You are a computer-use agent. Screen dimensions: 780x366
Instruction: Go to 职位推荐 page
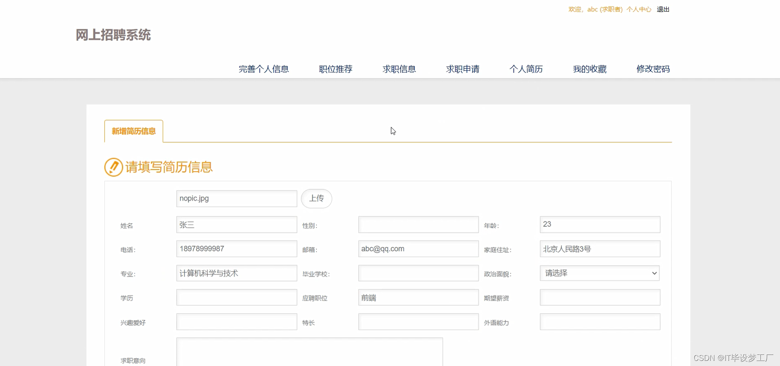[x=336, y=69]
